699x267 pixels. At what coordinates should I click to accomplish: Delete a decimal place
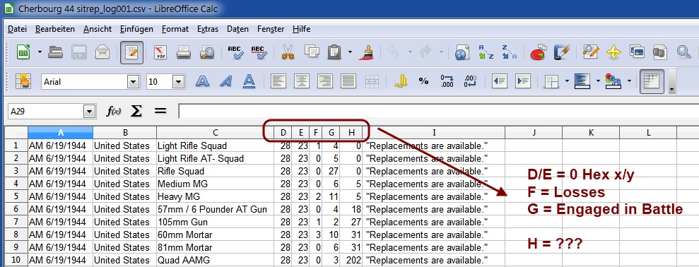(x=470, y=81)
